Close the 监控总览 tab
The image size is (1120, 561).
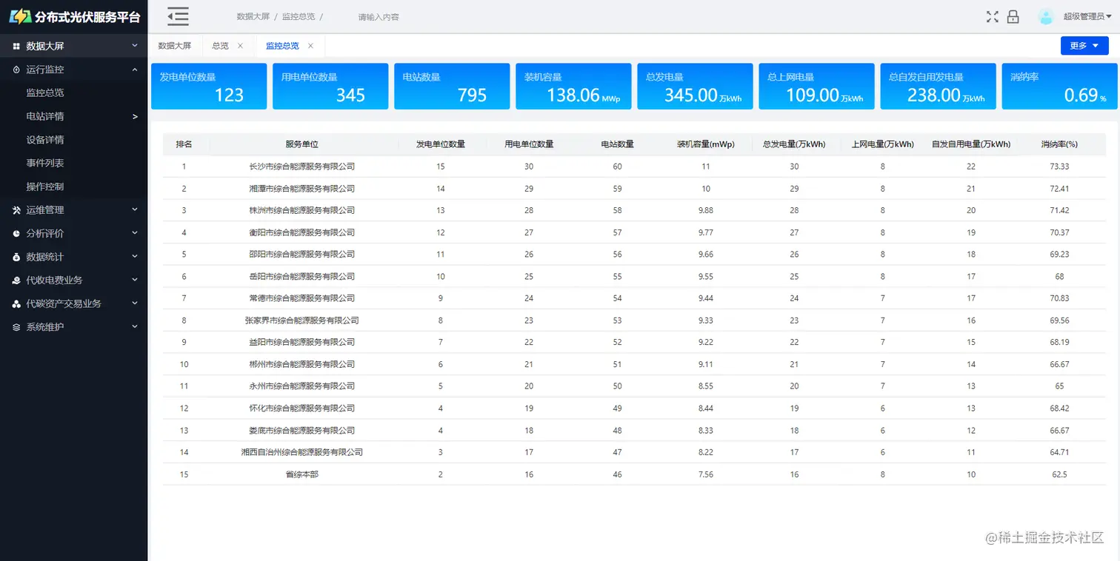(310, 46)
